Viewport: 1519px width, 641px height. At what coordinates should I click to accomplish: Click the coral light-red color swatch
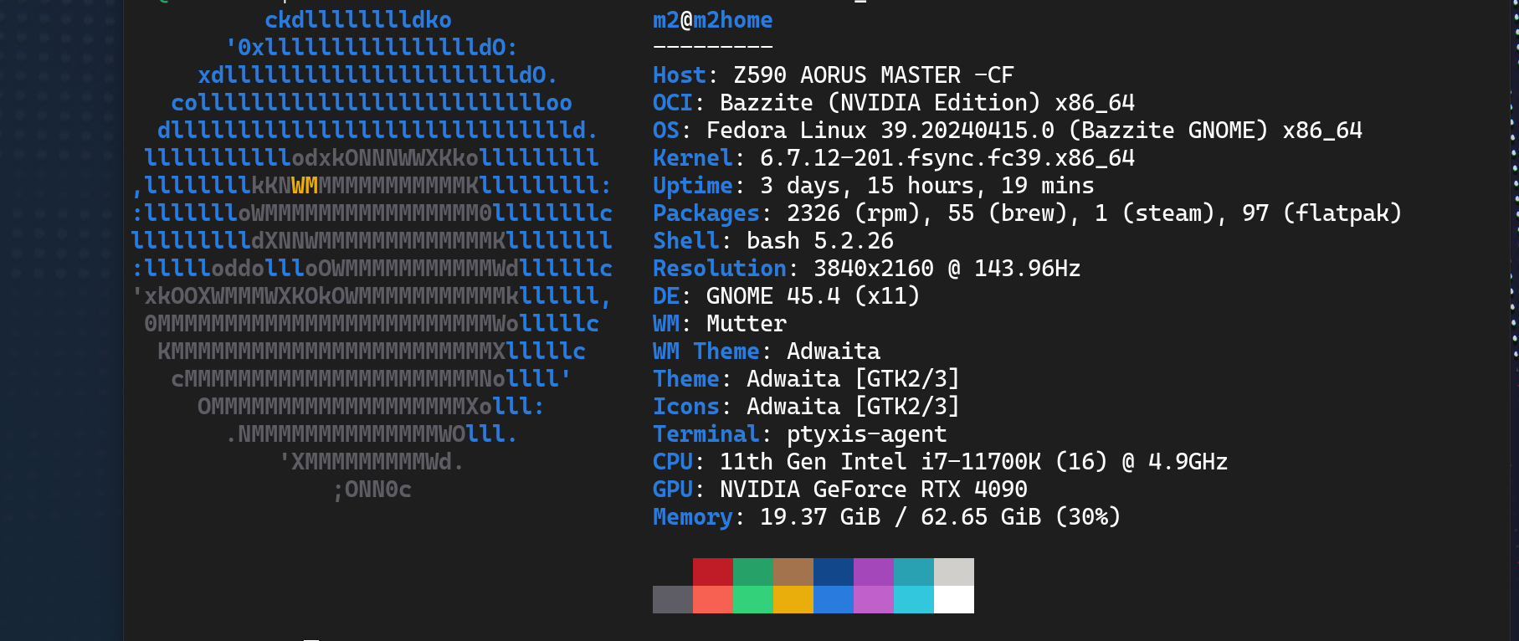click(713, 600)
